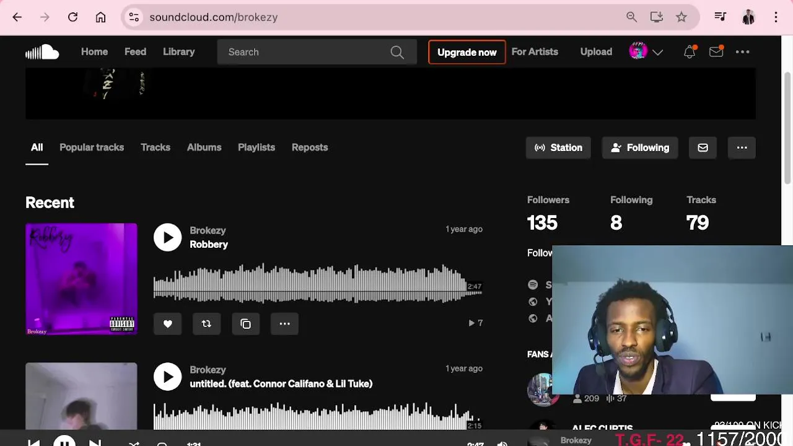Message Brokezy via profile envelope button
793x446 pixels.
pyautogui.click(x=703, y=147)
